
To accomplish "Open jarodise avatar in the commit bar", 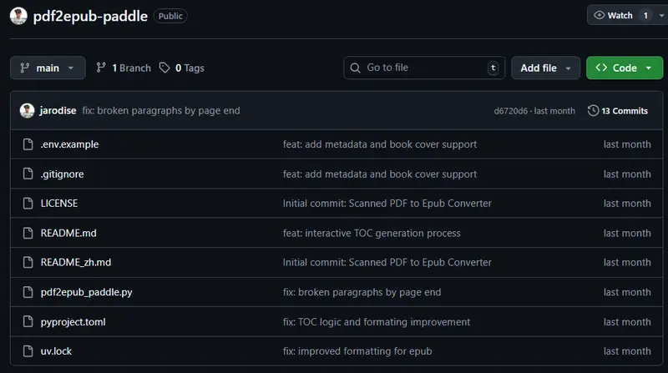I will coord(27,111).
